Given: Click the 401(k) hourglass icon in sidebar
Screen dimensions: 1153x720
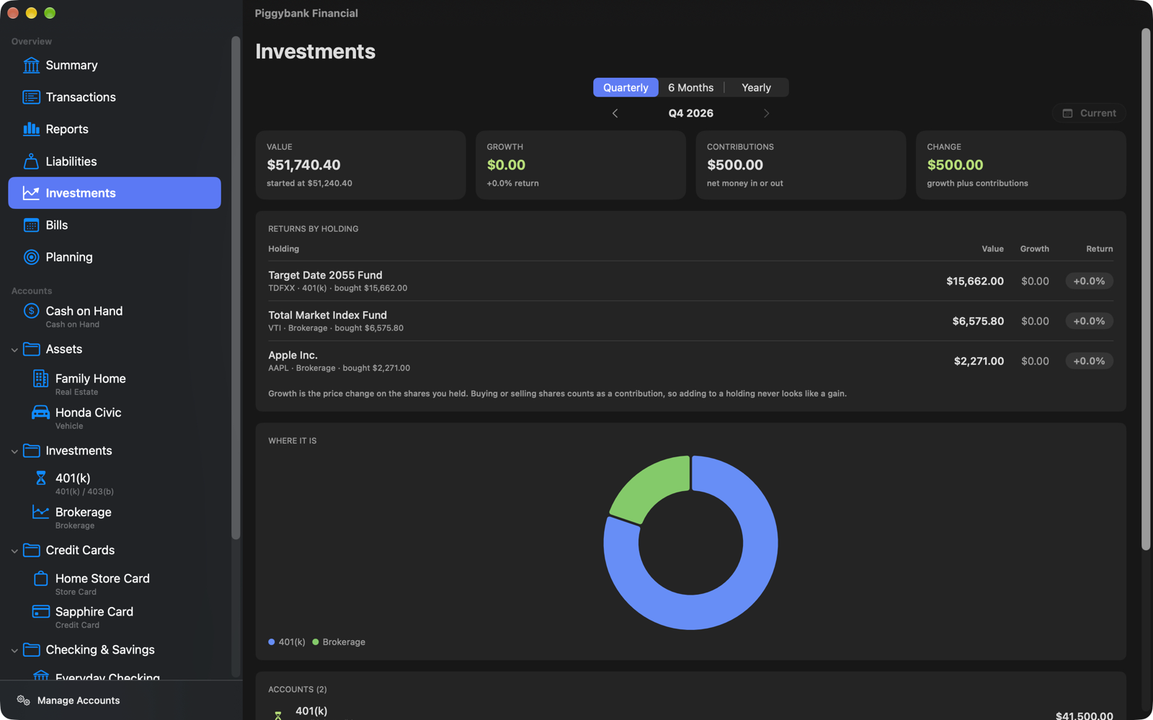Looking at the screenshot, I should (40, 478).
